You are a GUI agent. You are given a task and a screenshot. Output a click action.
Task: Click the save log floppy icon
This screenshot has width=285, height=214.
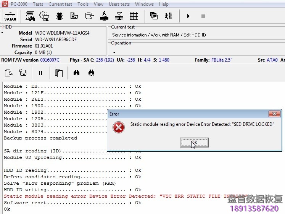[23, 73]
